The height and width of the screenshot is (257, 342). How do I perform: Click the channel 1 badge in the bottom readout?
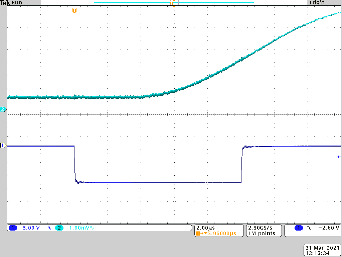pyautogui.click(x=13, y=228)
